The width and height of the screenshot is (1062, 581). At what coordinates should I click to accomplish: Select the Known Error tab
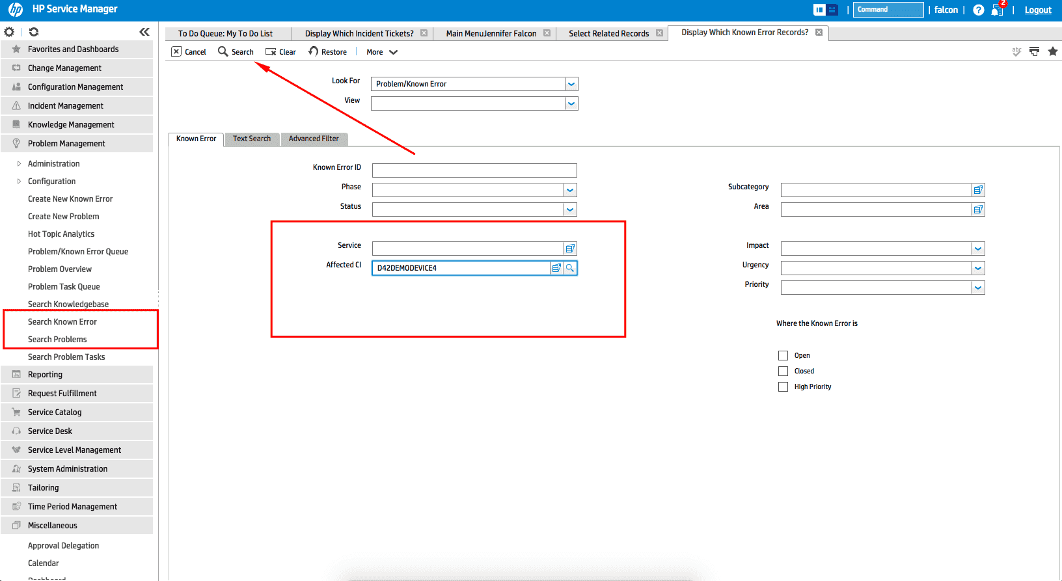[x=196, y=139]
